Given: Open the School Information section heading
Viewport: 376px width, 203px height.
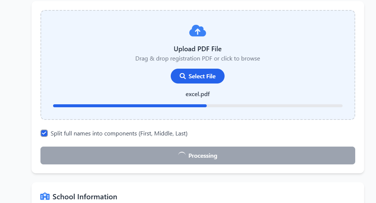Looking at the screenshot, I should pyautogui.click(x=85, y=197).
